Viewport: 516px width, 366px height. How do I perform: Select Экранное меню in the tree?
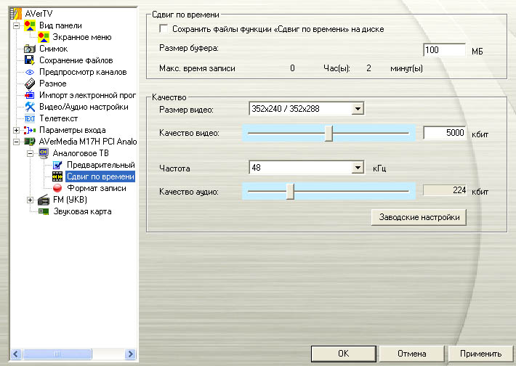[82, 37]
